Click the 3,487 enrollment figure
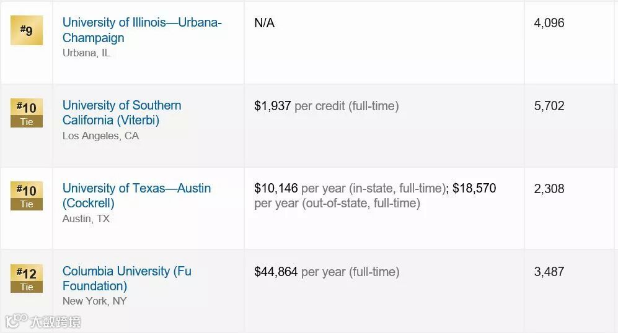This screenshot has height=333, width=618. 549,272
